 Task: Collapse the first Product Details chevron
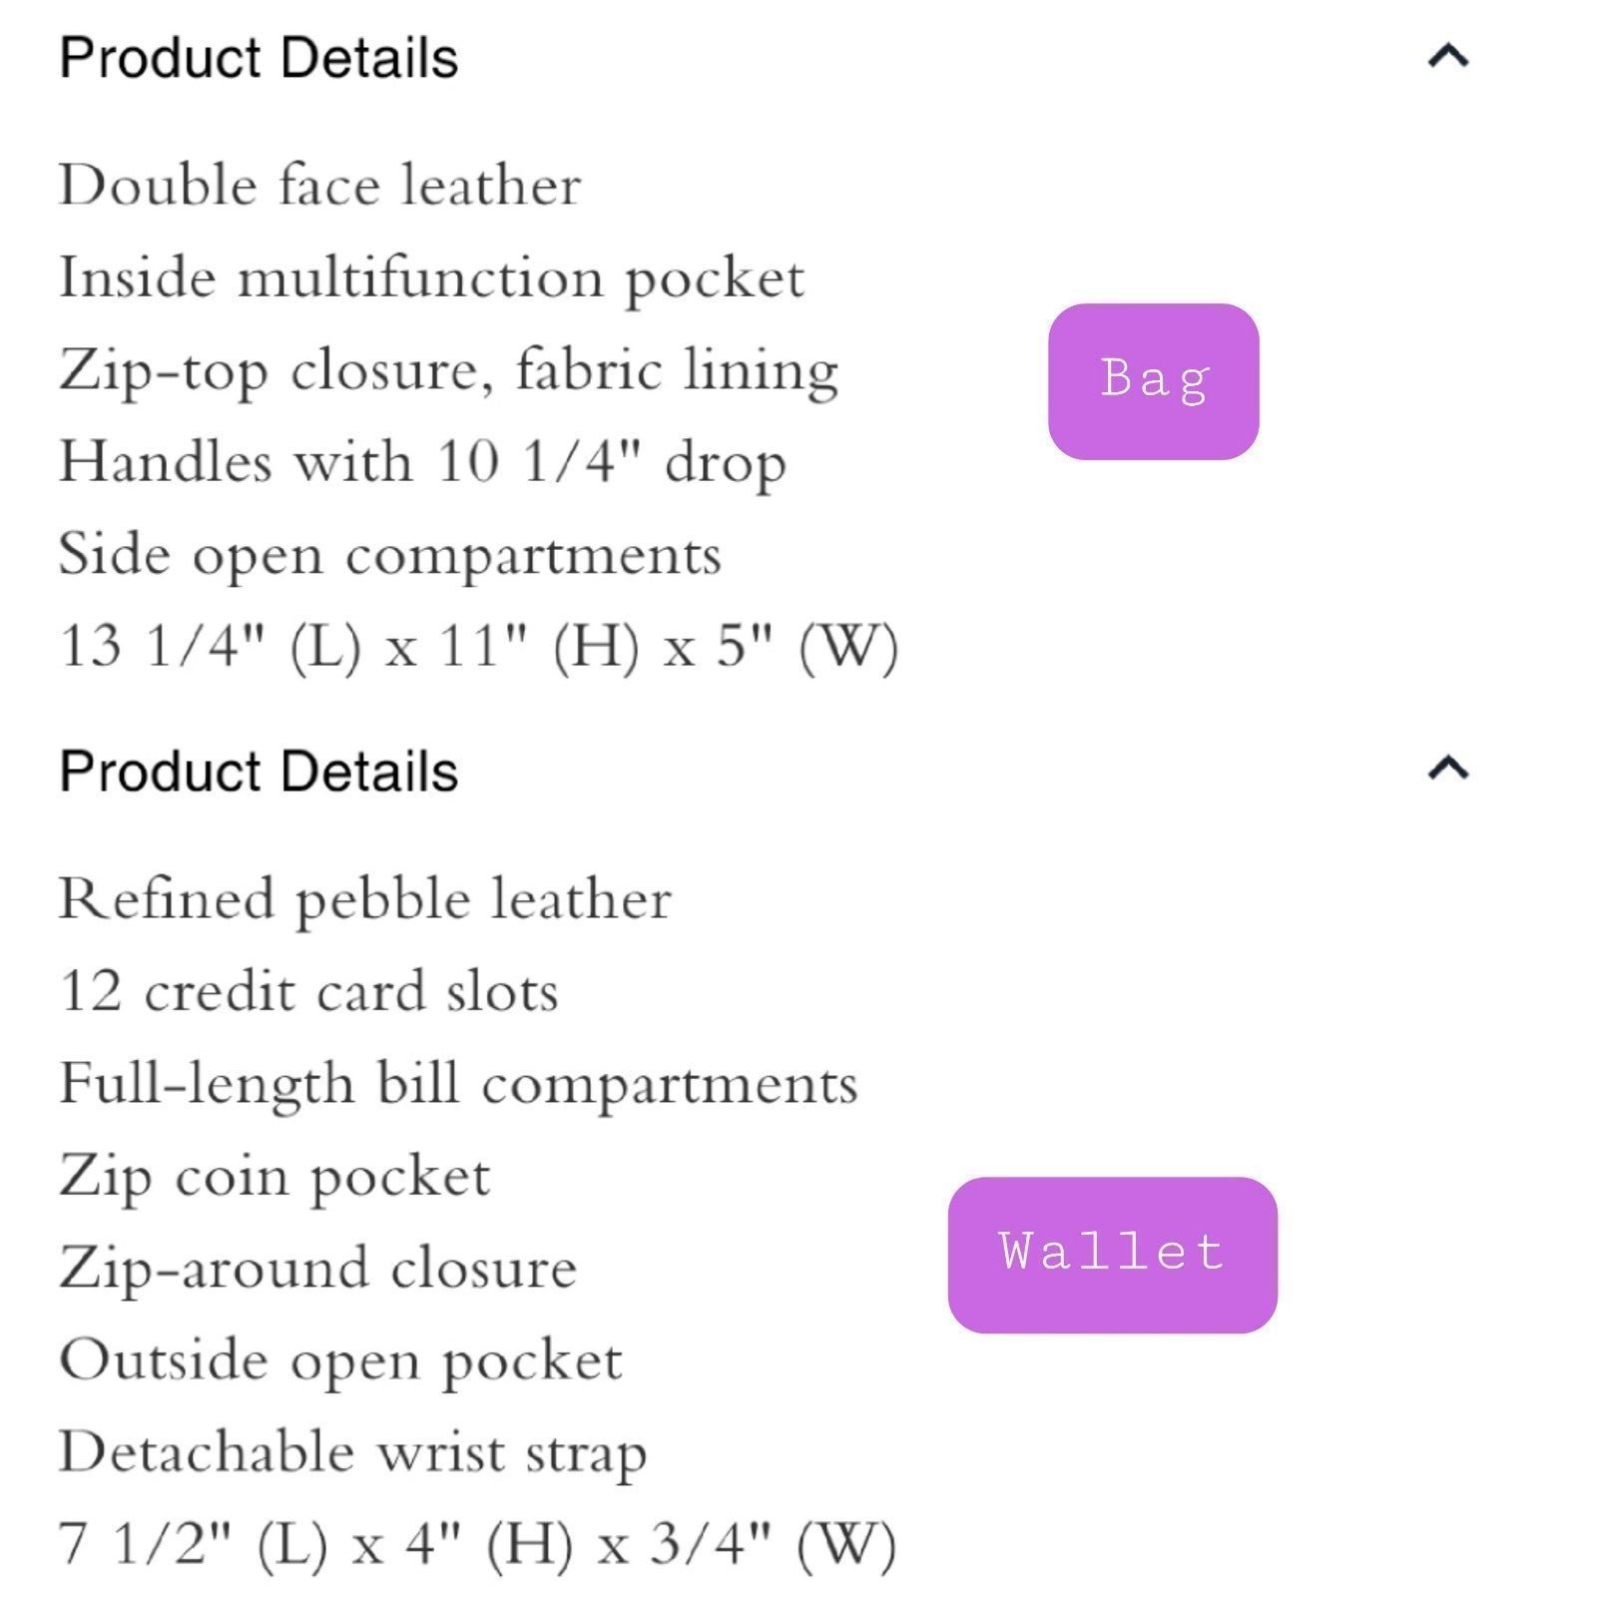click(x=1448, y=56)
